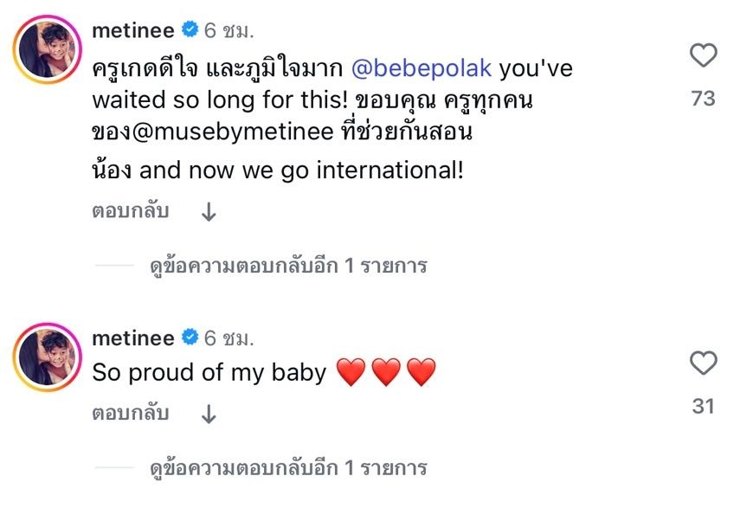This screenshot has width=753, height=508.
Task: View the 31 likes count
Action: [x=703, y=405]
